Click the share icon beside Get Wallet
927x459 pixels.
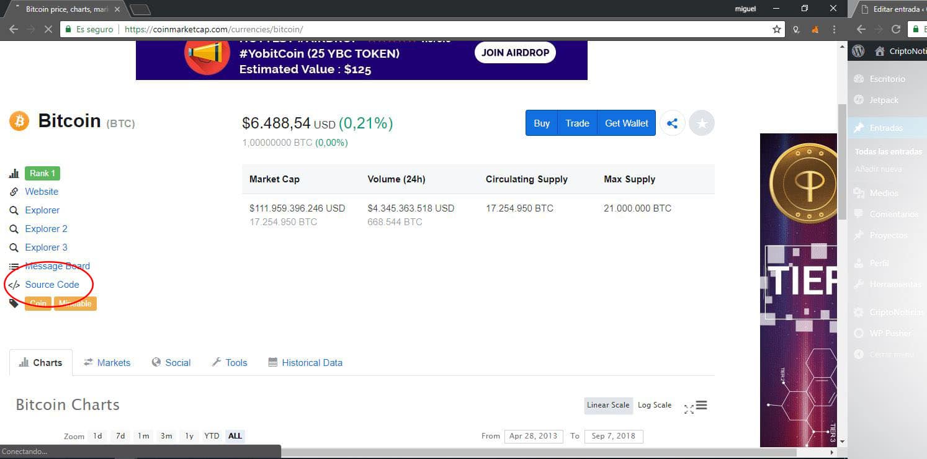coord(672,123)
